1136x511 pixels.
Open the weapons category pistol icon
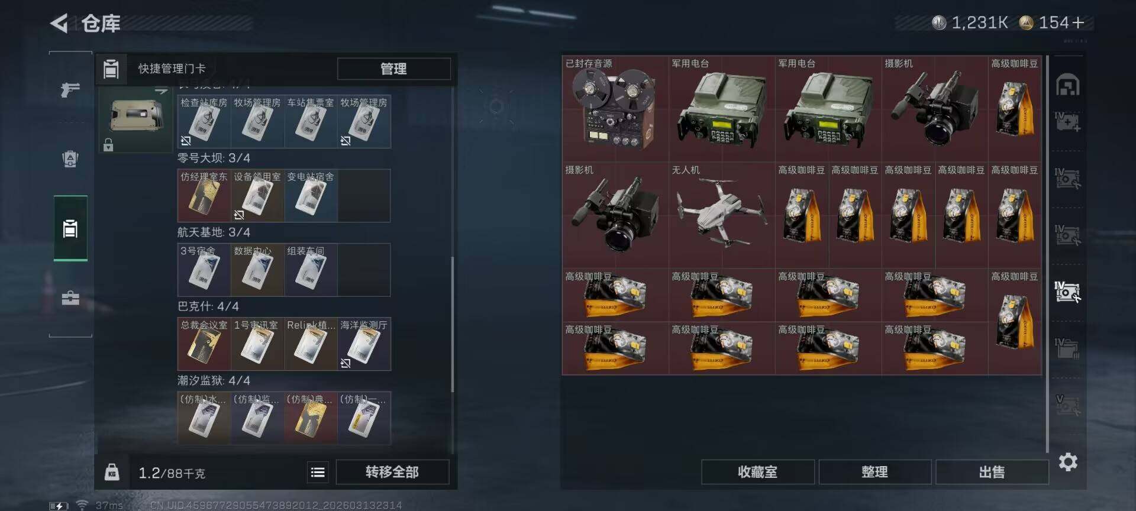(x=70, y=90)
